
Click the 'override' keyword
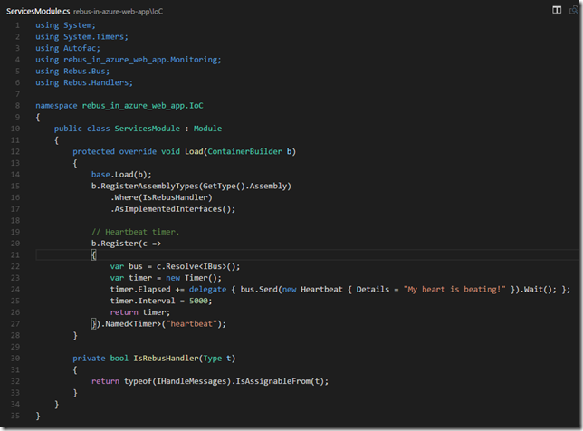pos(138,152)
